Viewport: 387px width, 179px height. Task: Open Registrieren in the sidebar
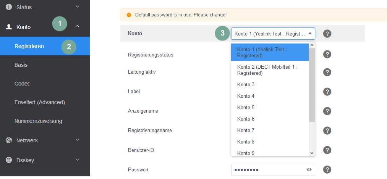tap(29, 46)
